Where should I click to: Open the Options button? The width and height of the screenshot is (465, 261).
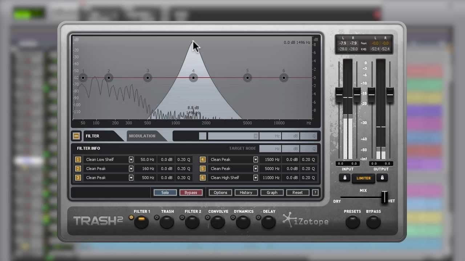coord(220,192)
